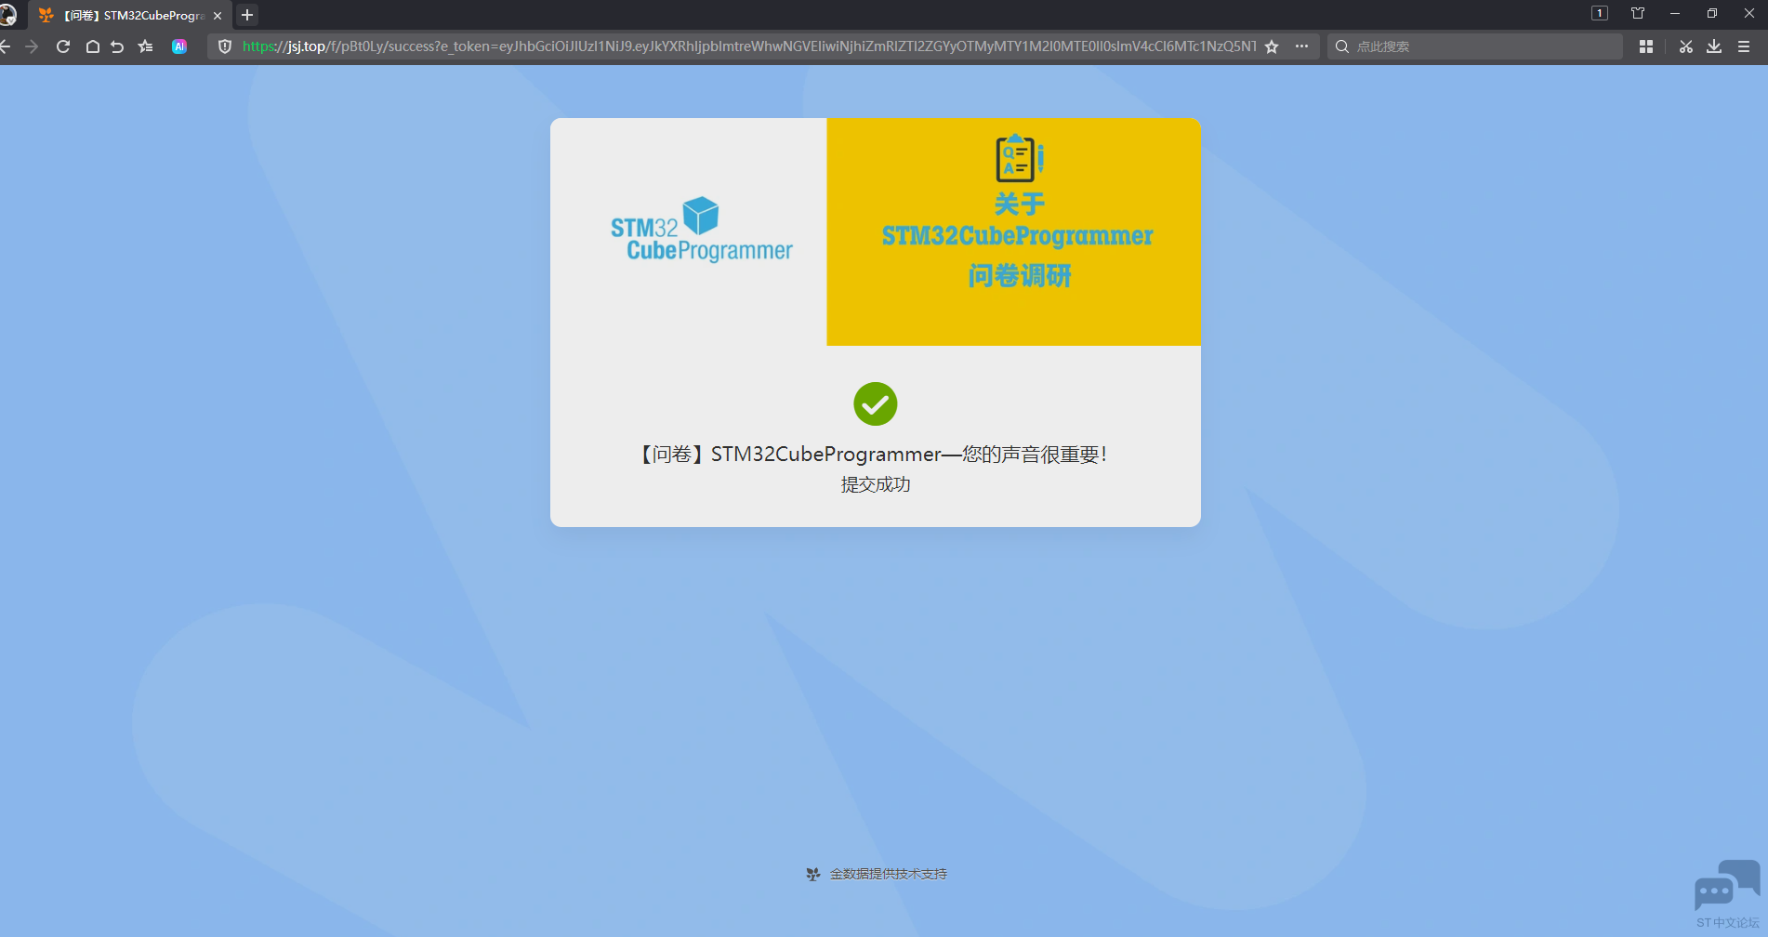The image size is (1768, 937).
Task: Click the search magnifier icon
Action: (x=1342, y=46)
